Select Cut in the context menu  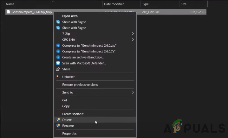65,100
